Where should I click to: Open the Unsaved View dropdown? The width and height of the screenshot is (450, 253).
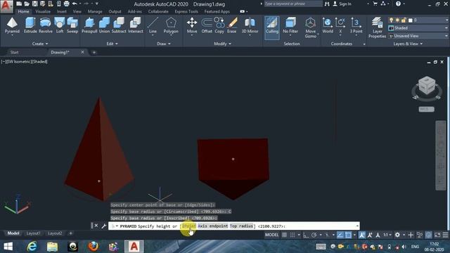(x=418, y=36)
